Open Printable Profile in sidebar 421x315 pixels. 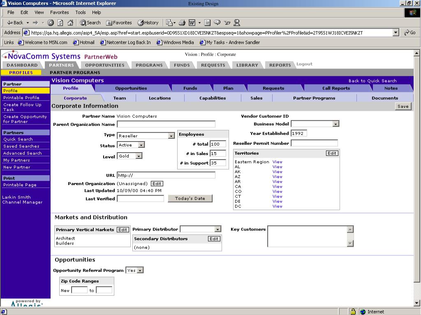click(x=21, y=98)
